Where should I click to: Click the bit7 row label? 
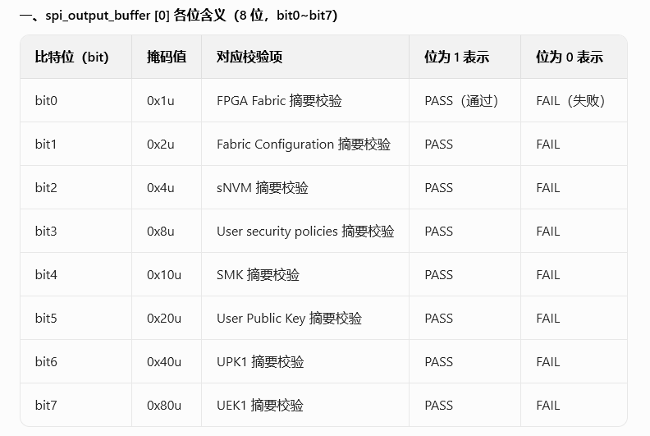(x=46, y=406)
